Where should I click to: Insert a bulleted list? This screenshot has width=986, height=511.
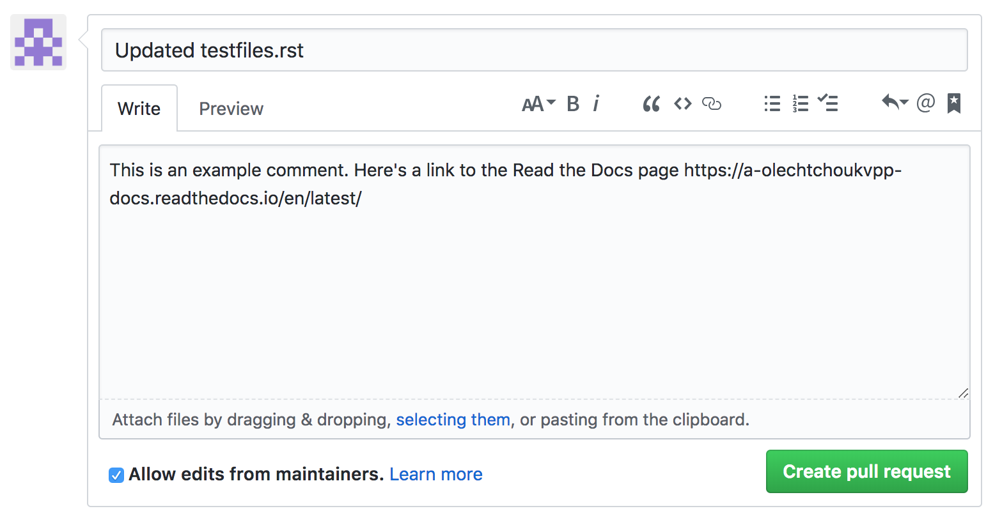772,103
